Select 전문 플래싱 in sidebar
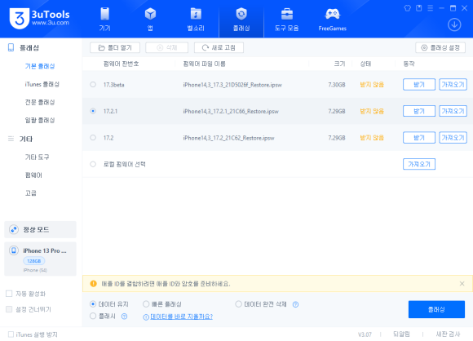473x341 pixels. (x=40, y=102)
